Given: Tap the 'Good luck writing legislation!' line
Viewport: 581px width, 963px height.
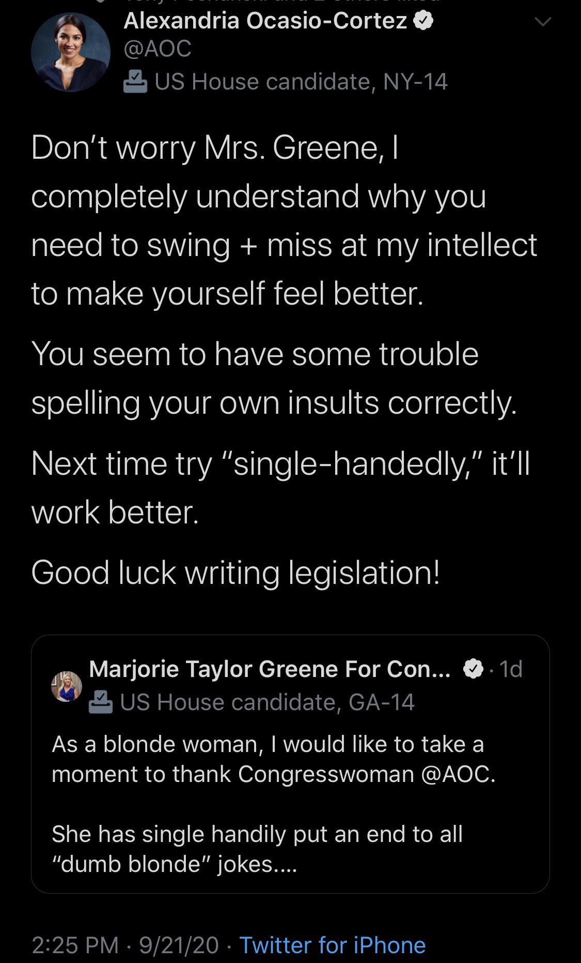Looking at the screenshot, I should (235, 573).
